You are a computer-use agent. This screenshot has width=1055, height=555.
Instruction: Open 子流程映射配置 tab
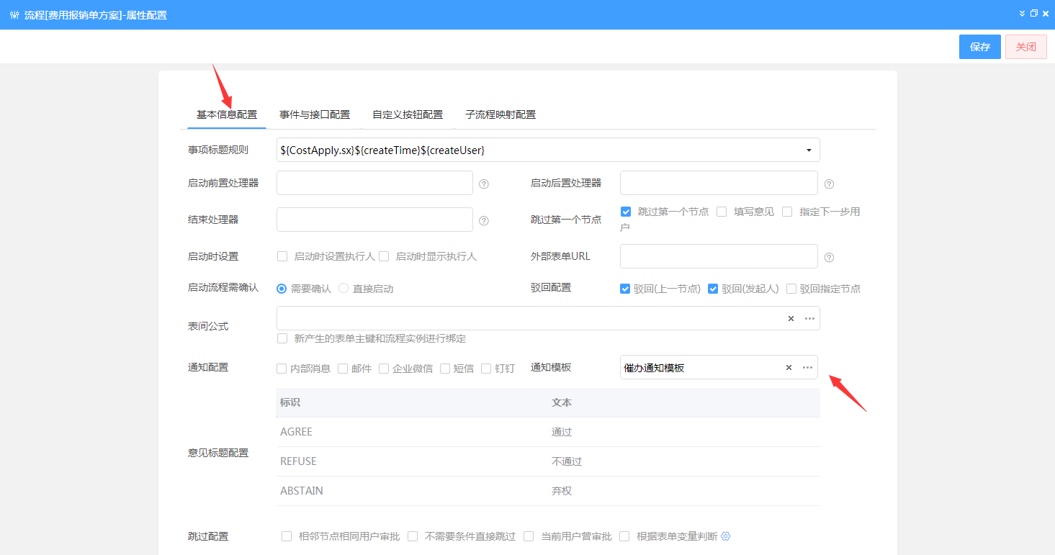[x=500, y=114]
